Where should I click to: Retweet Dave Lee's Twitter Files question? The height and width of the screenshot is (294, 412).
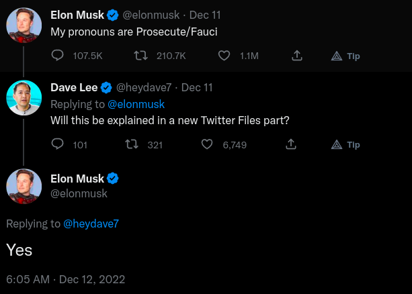[132, 144]
